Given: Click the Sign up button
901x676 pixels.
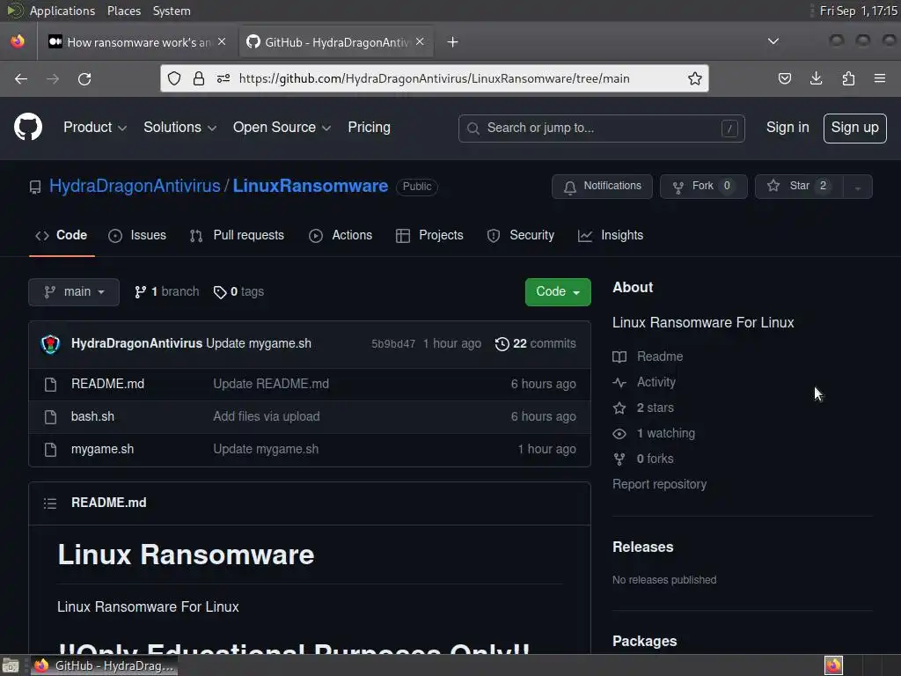Looking at the screenshot, I should (x=854, y=129).
